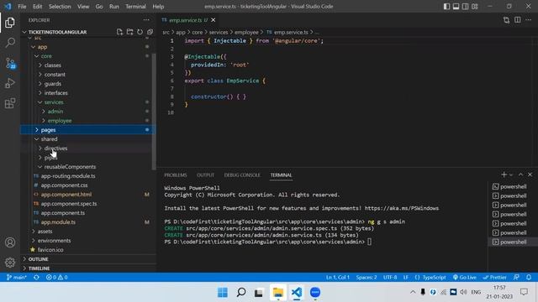
Task: Open the Help menu
Action: tap(158, 7)
